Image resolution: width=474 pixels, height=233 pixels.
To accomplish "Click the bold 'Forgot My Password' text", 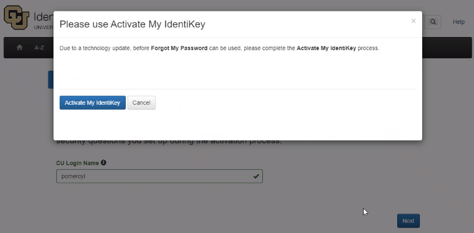I will tap(179, 48).
